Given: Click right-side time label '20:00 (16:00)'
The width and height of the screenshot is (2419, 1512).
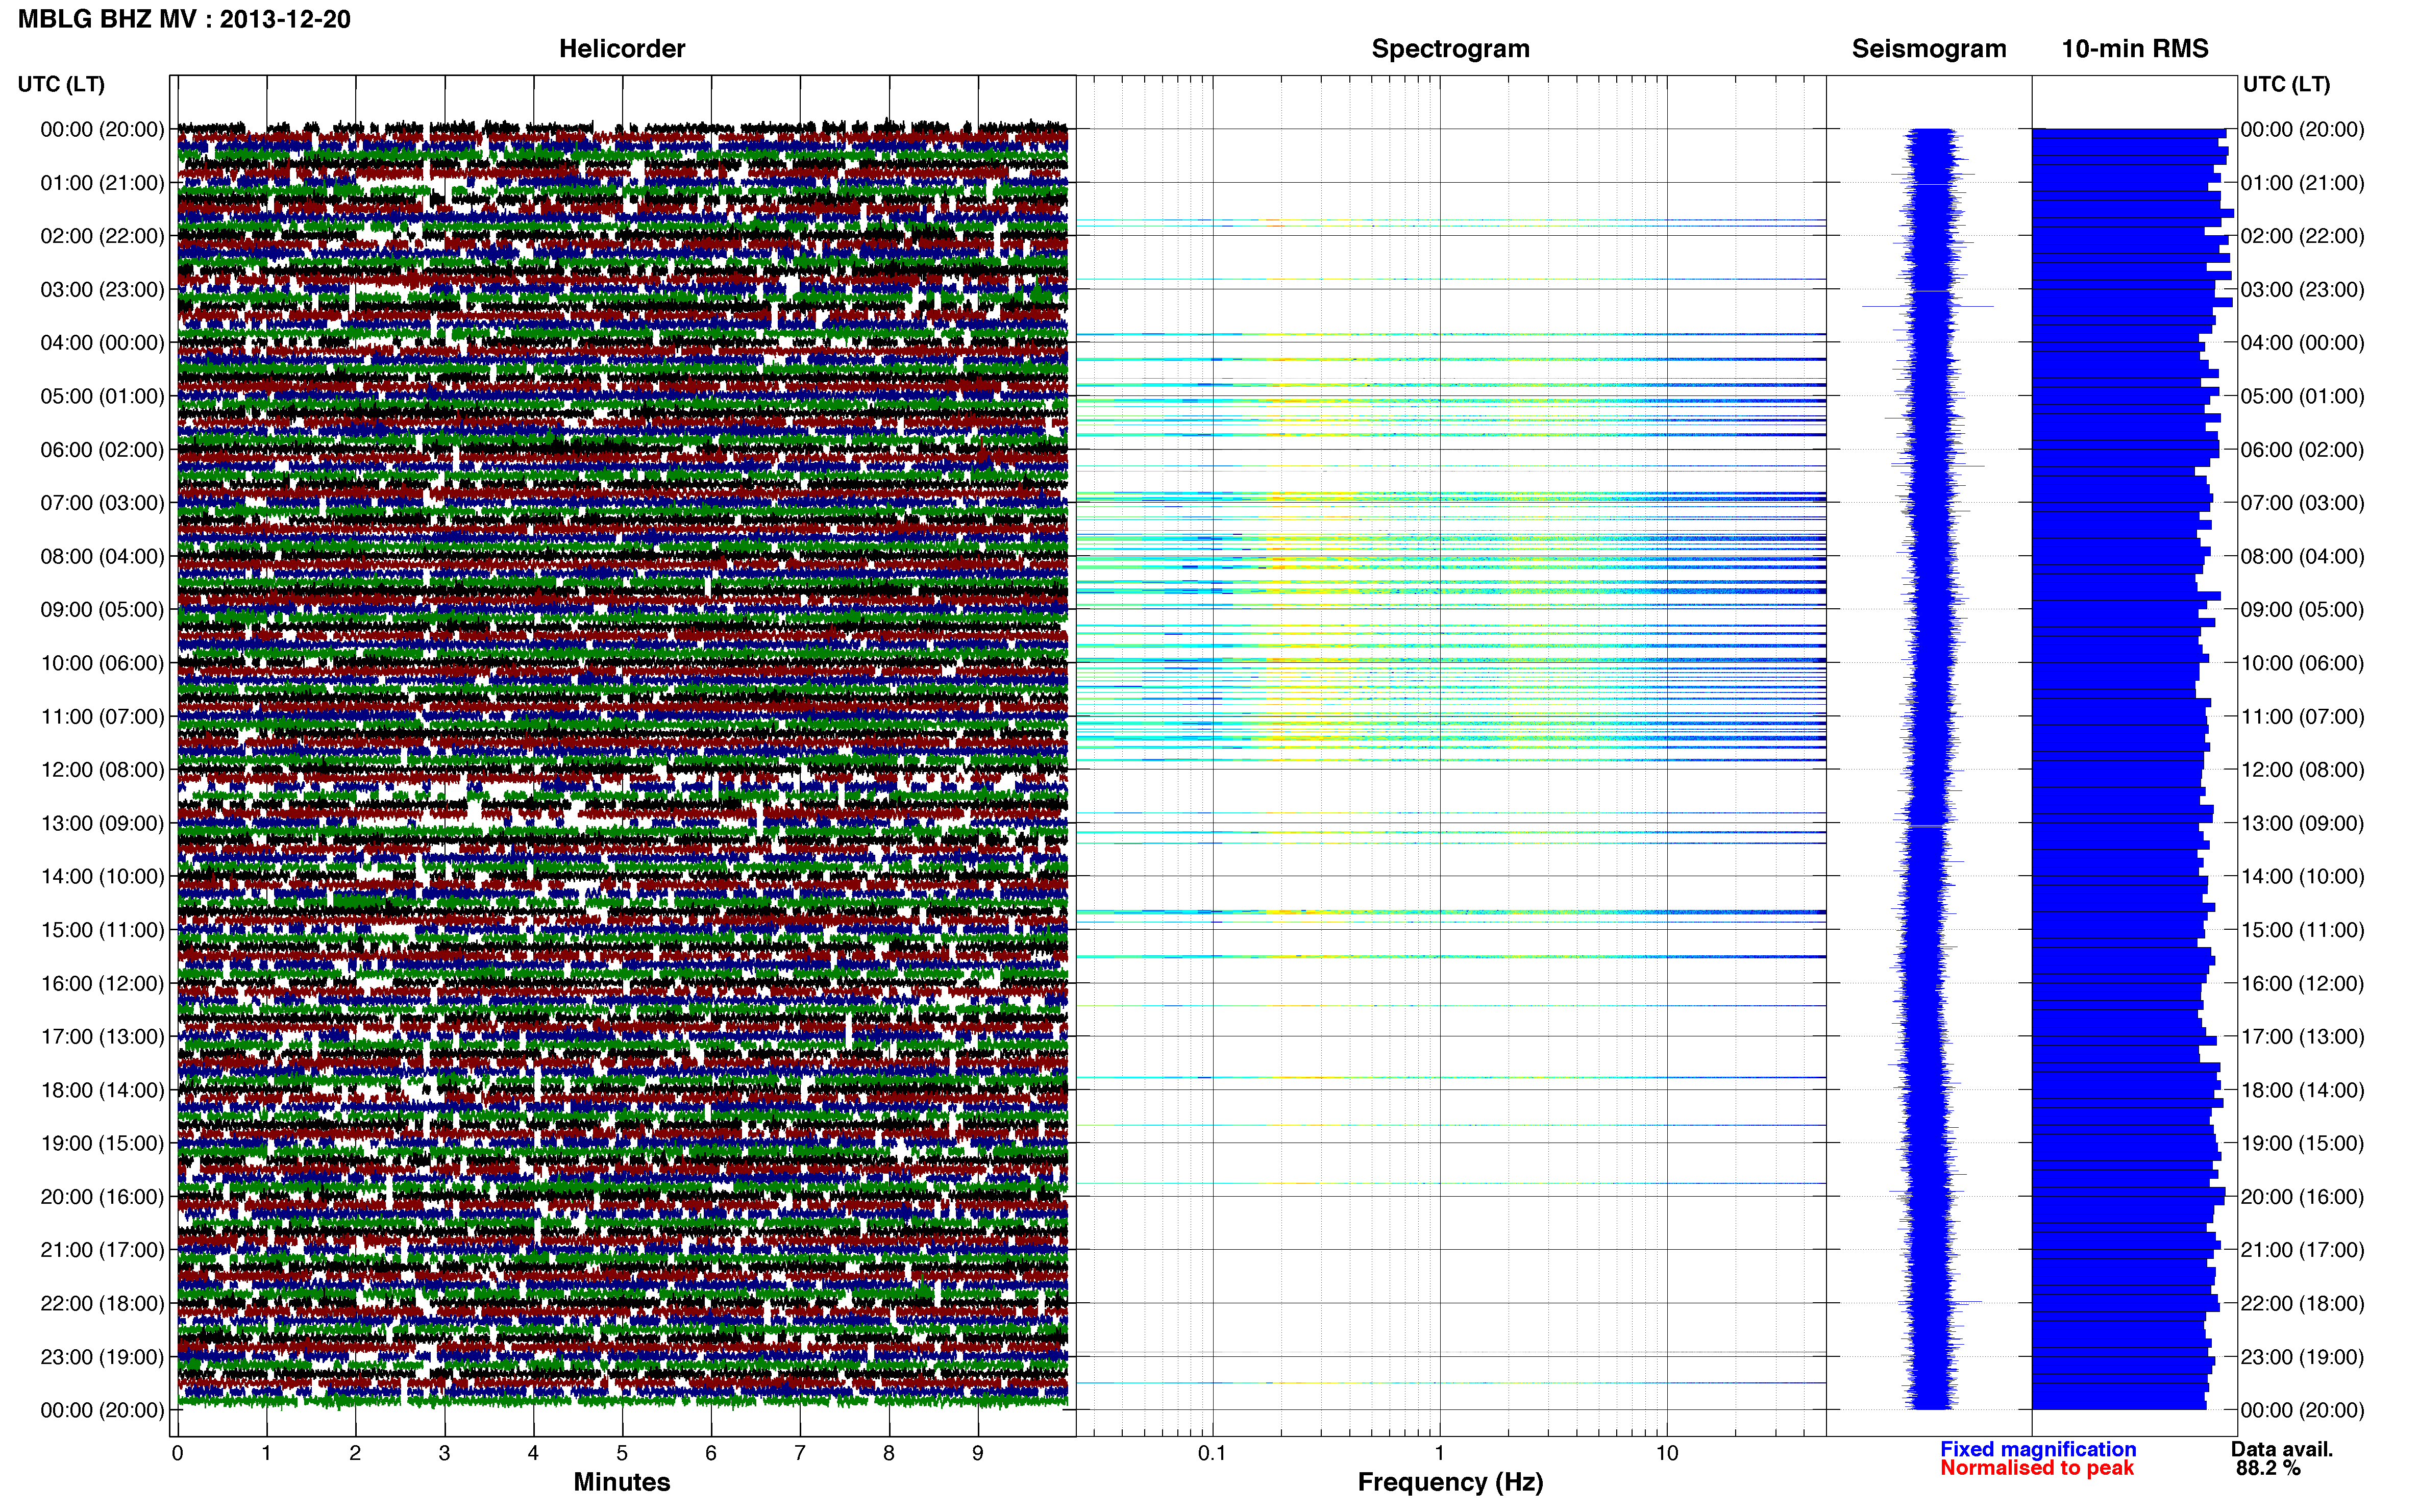Looking at the screenshot, I should tap(2302, 1197).
